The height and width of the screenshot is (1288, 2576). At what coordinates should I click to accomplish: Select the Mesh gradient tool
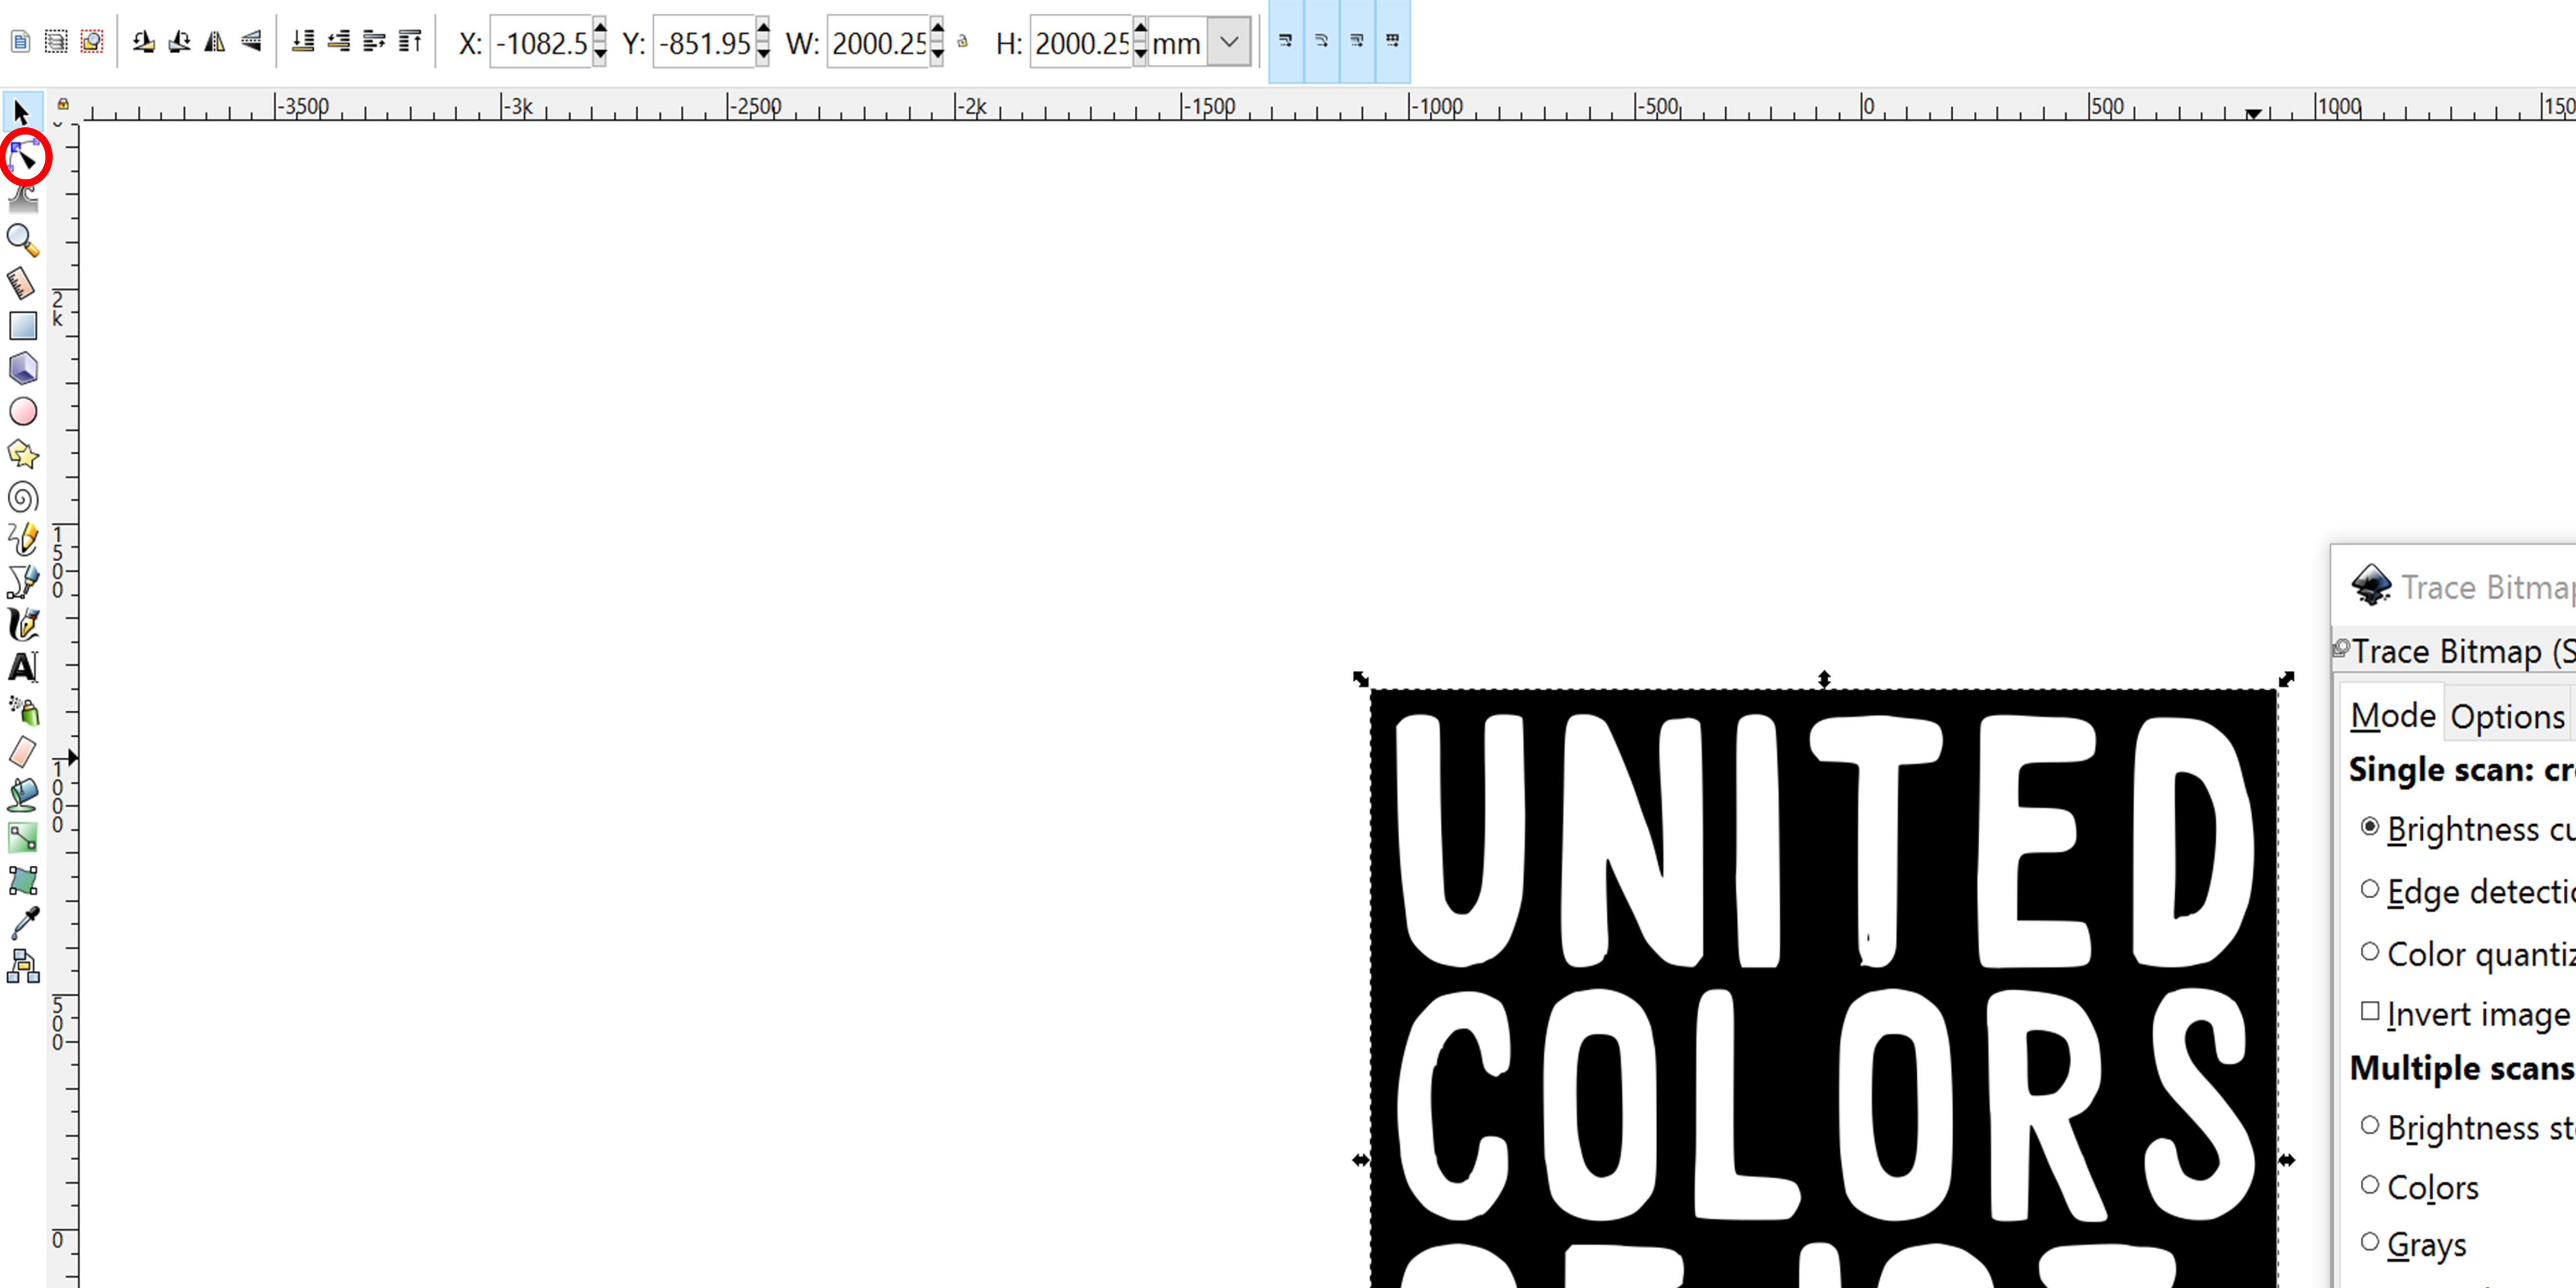(x=23, y=881)
